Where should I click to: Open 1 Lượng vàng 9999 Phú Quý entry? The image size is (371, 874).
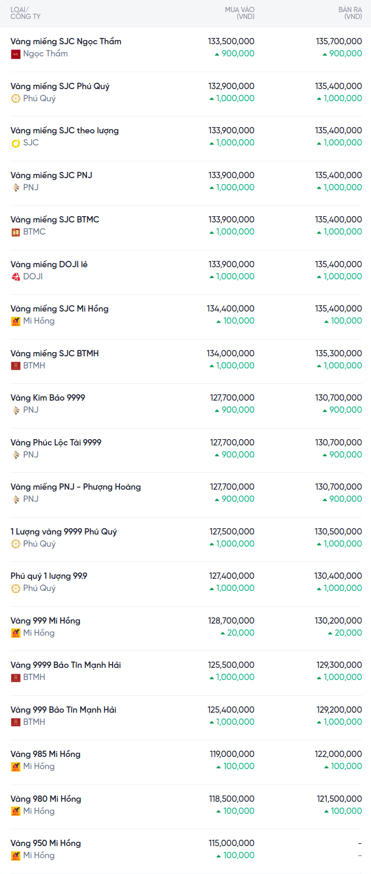64,531
